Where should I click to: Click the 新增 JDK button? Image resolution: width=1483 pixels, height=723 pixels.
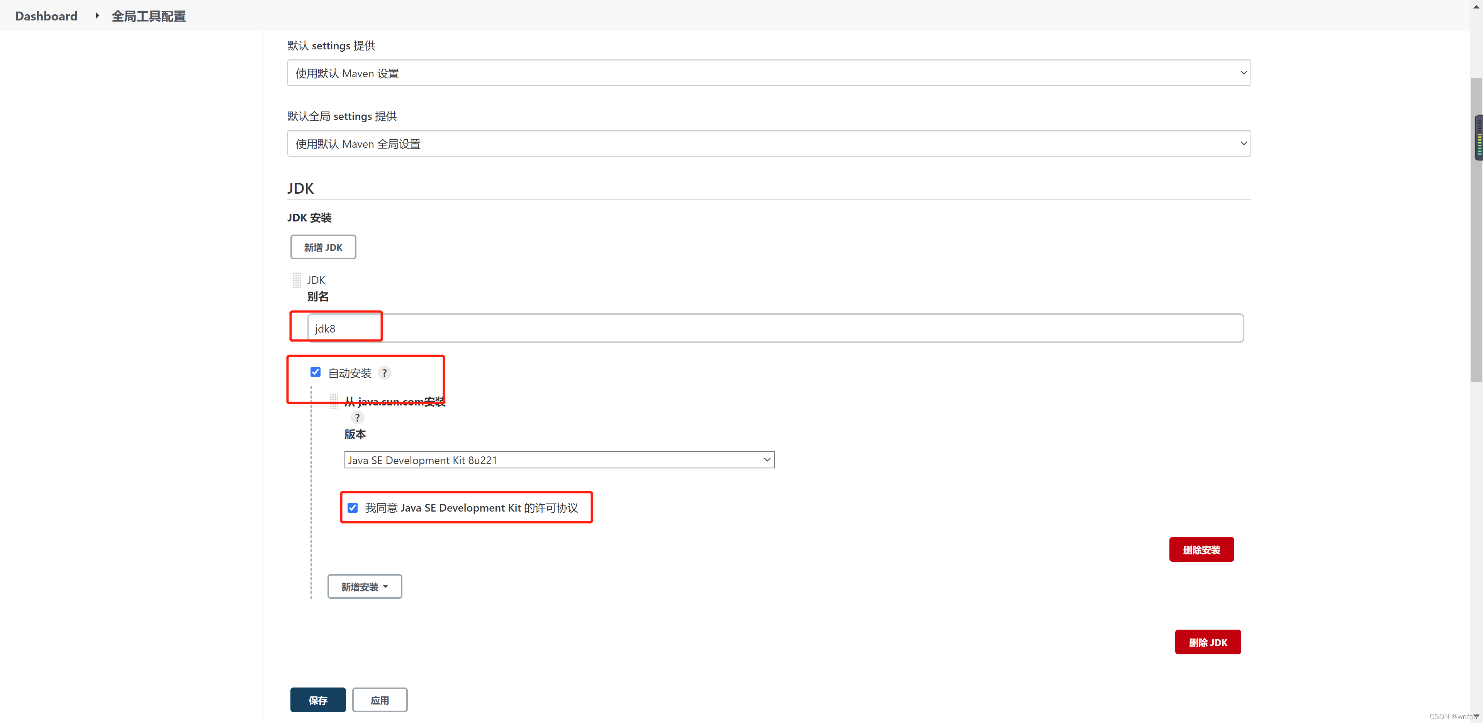coord(323,247)
